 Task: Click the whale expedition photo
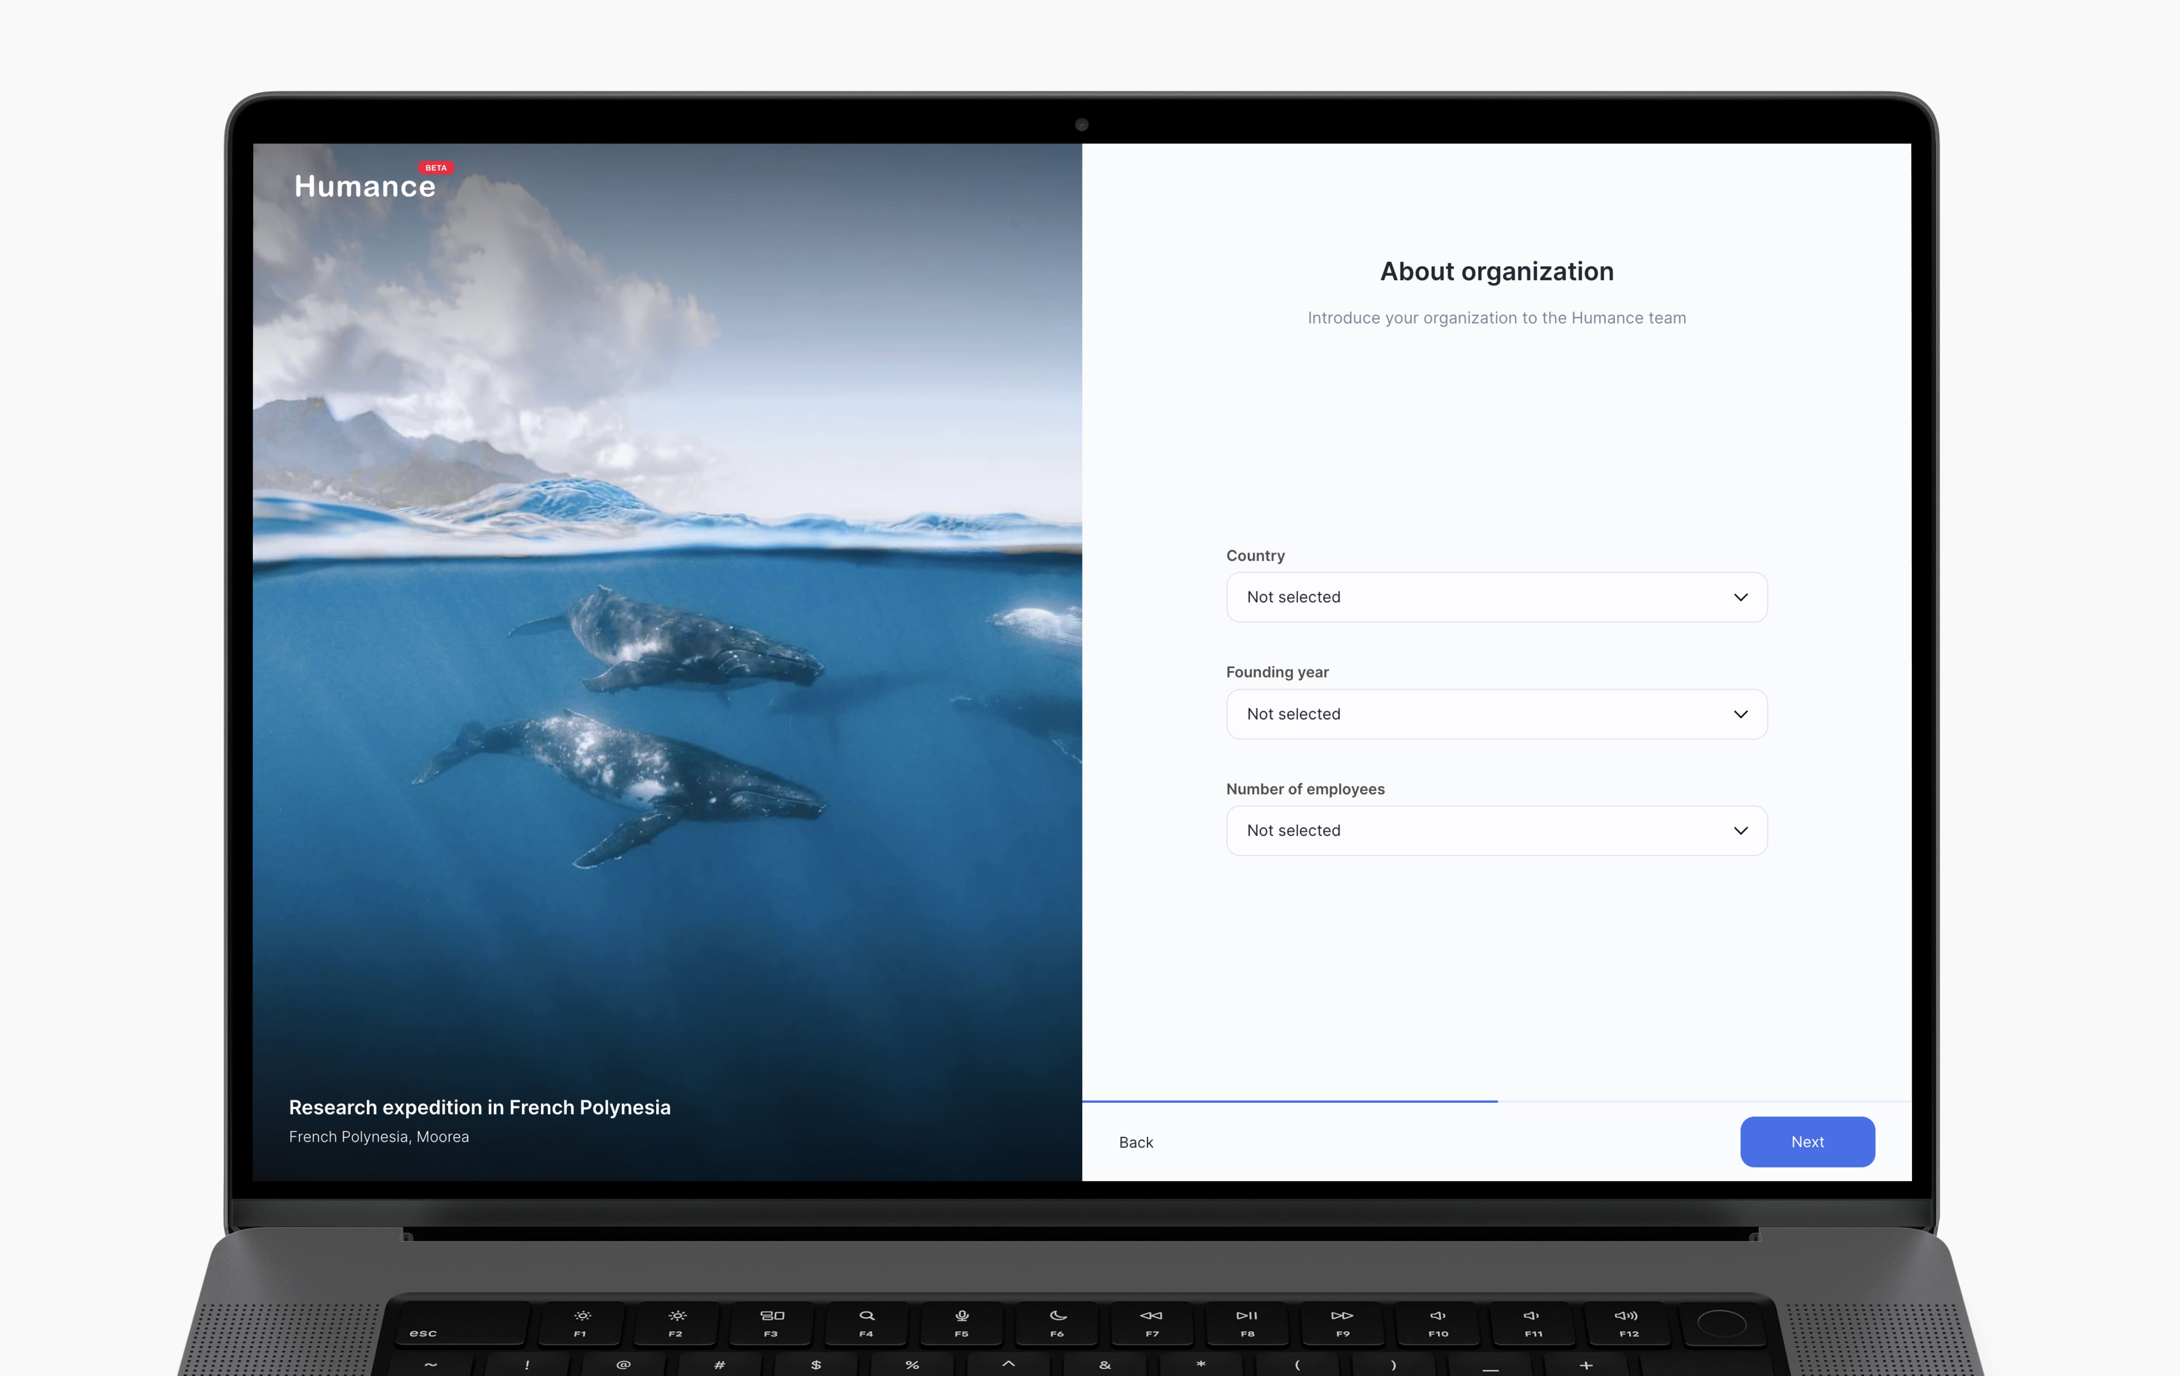pyautogui.click(x=667, y=662)
